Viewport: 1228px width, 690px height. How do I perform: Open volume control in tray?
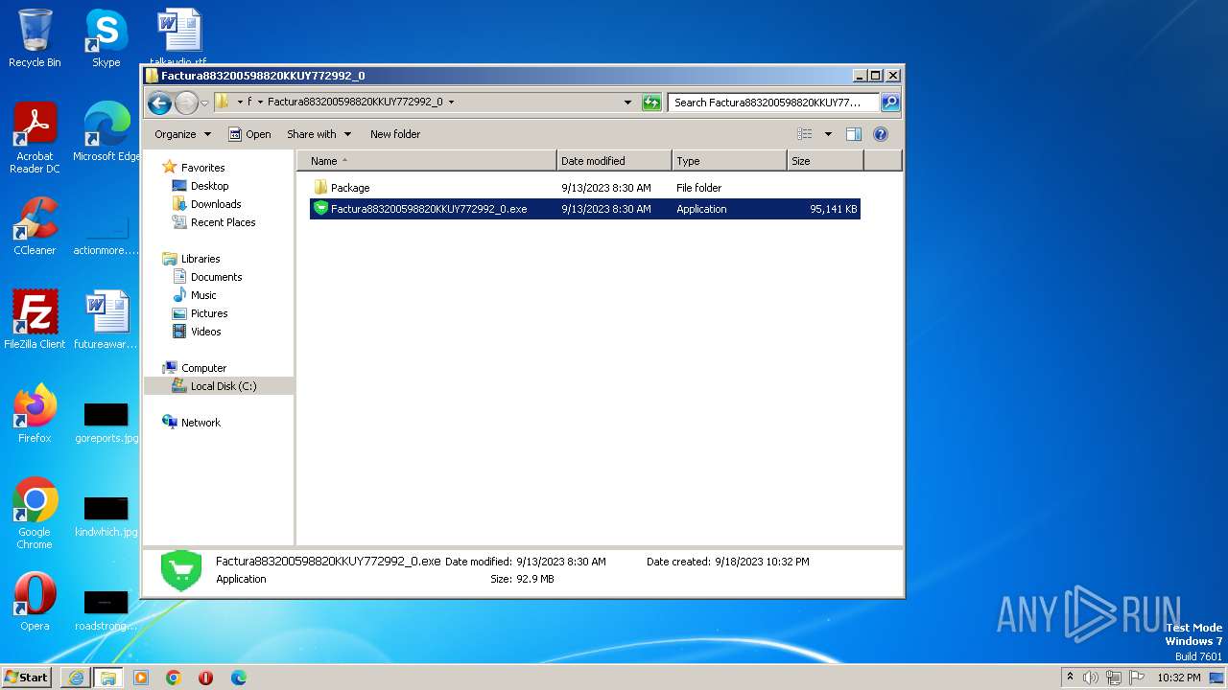click(1090, 678)
